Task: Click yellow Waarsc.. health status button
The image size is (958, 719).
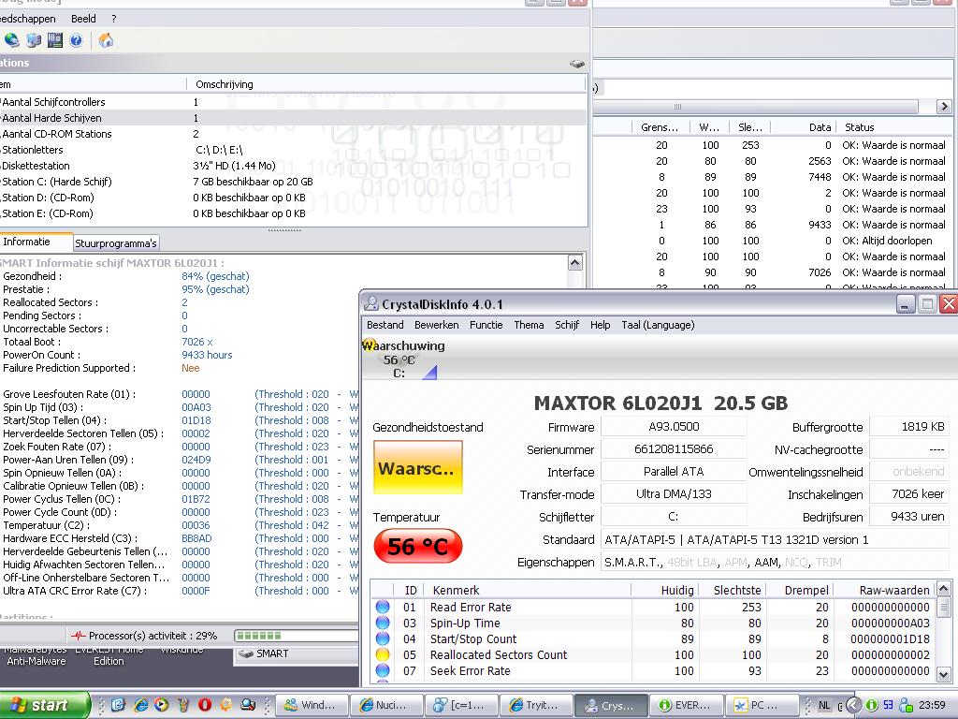Action: 418,468
